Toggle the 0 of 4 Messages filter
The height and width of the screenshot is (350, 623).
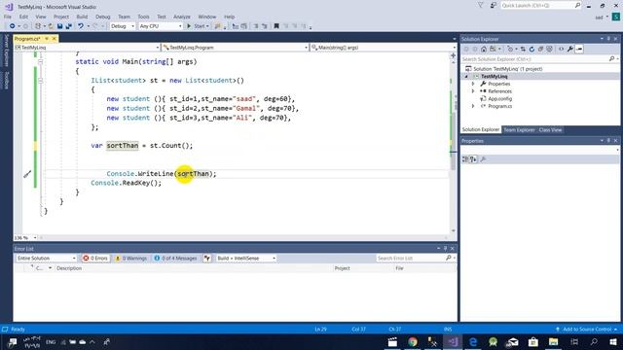point(175,258)
